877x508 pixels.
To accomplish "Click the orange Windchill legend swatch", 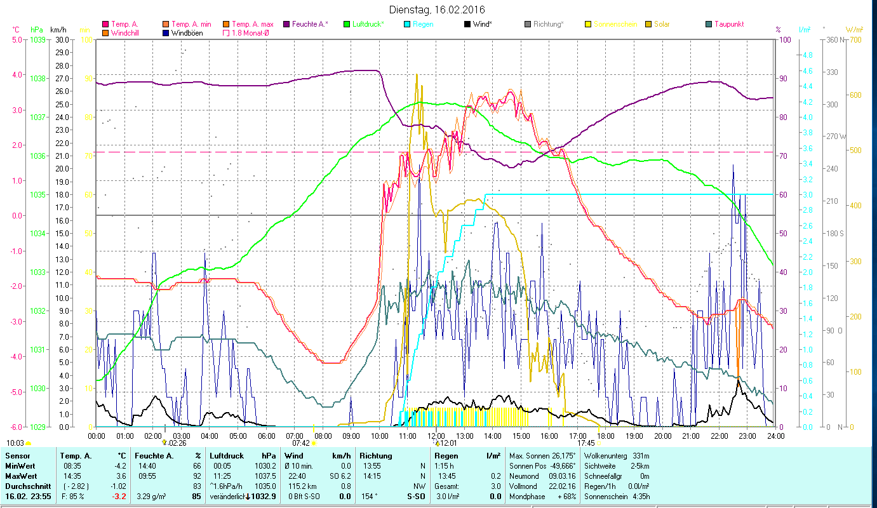I will coord(105,33).
